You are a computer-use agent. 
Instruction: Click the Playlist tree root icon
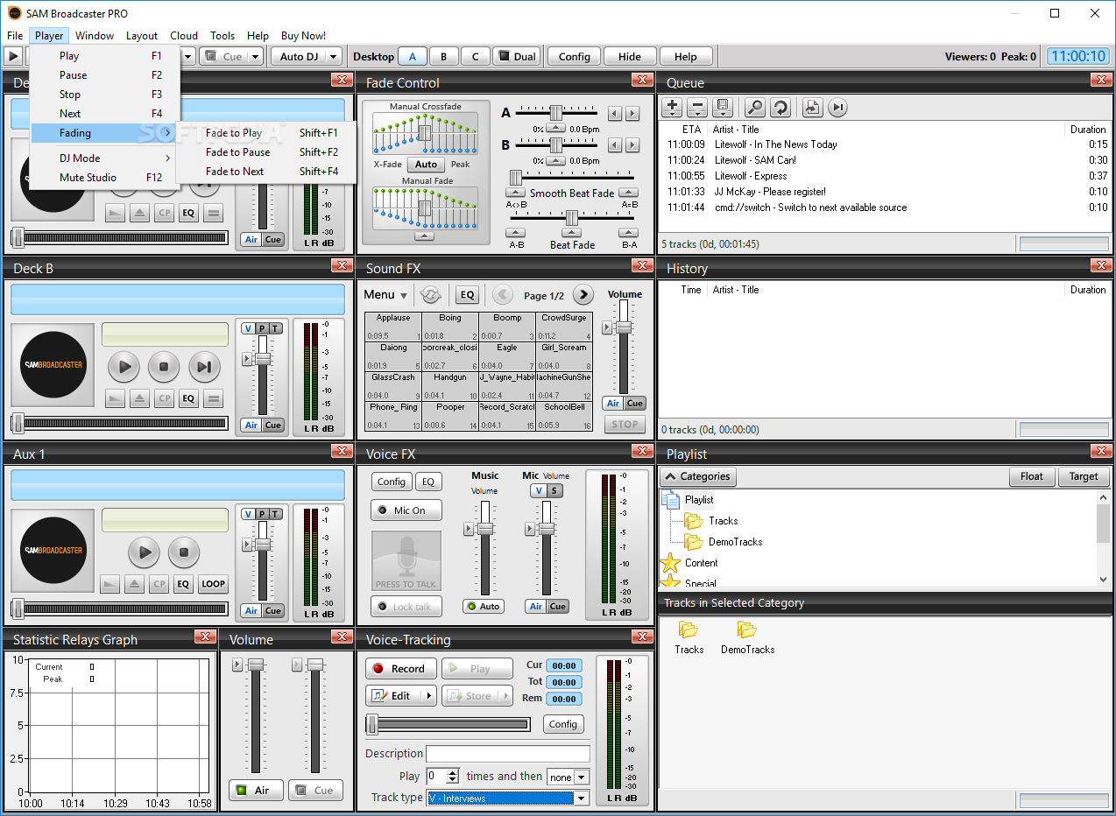[672, 500]
